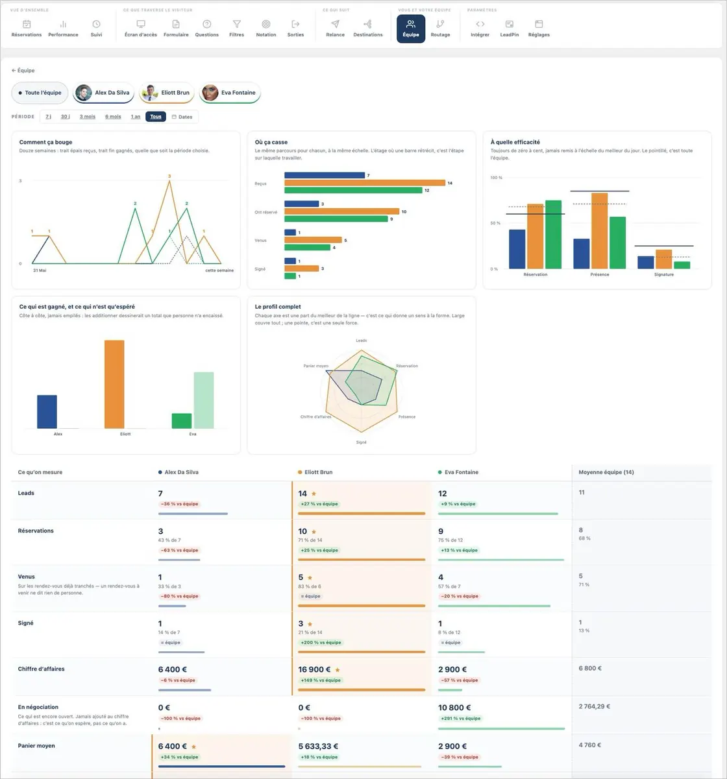Switch the period to 3 mois
Image resolution: width=727 pixels, height=779 pixels.
(x=87, y=117)
